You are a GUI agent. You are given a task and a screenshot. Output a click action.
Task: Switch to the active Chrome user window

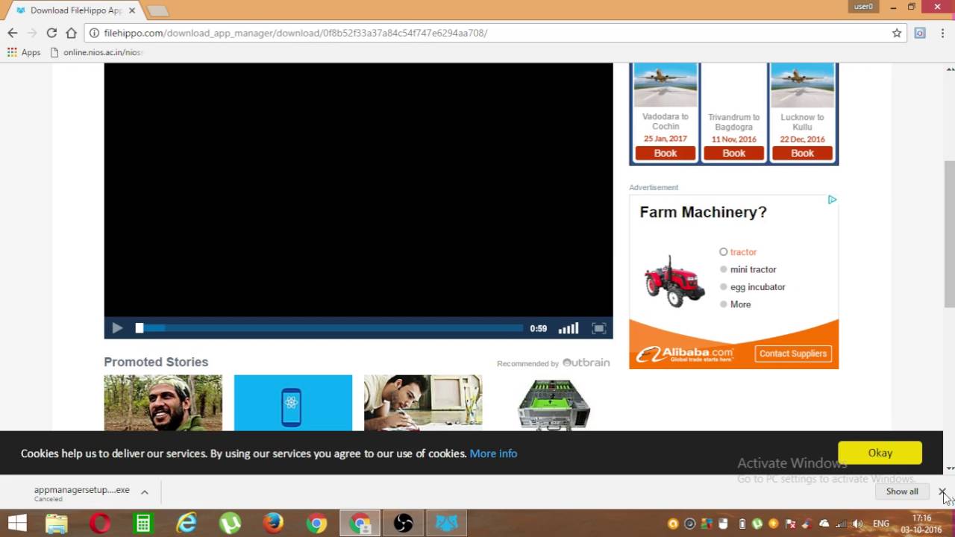pos(360,523)
